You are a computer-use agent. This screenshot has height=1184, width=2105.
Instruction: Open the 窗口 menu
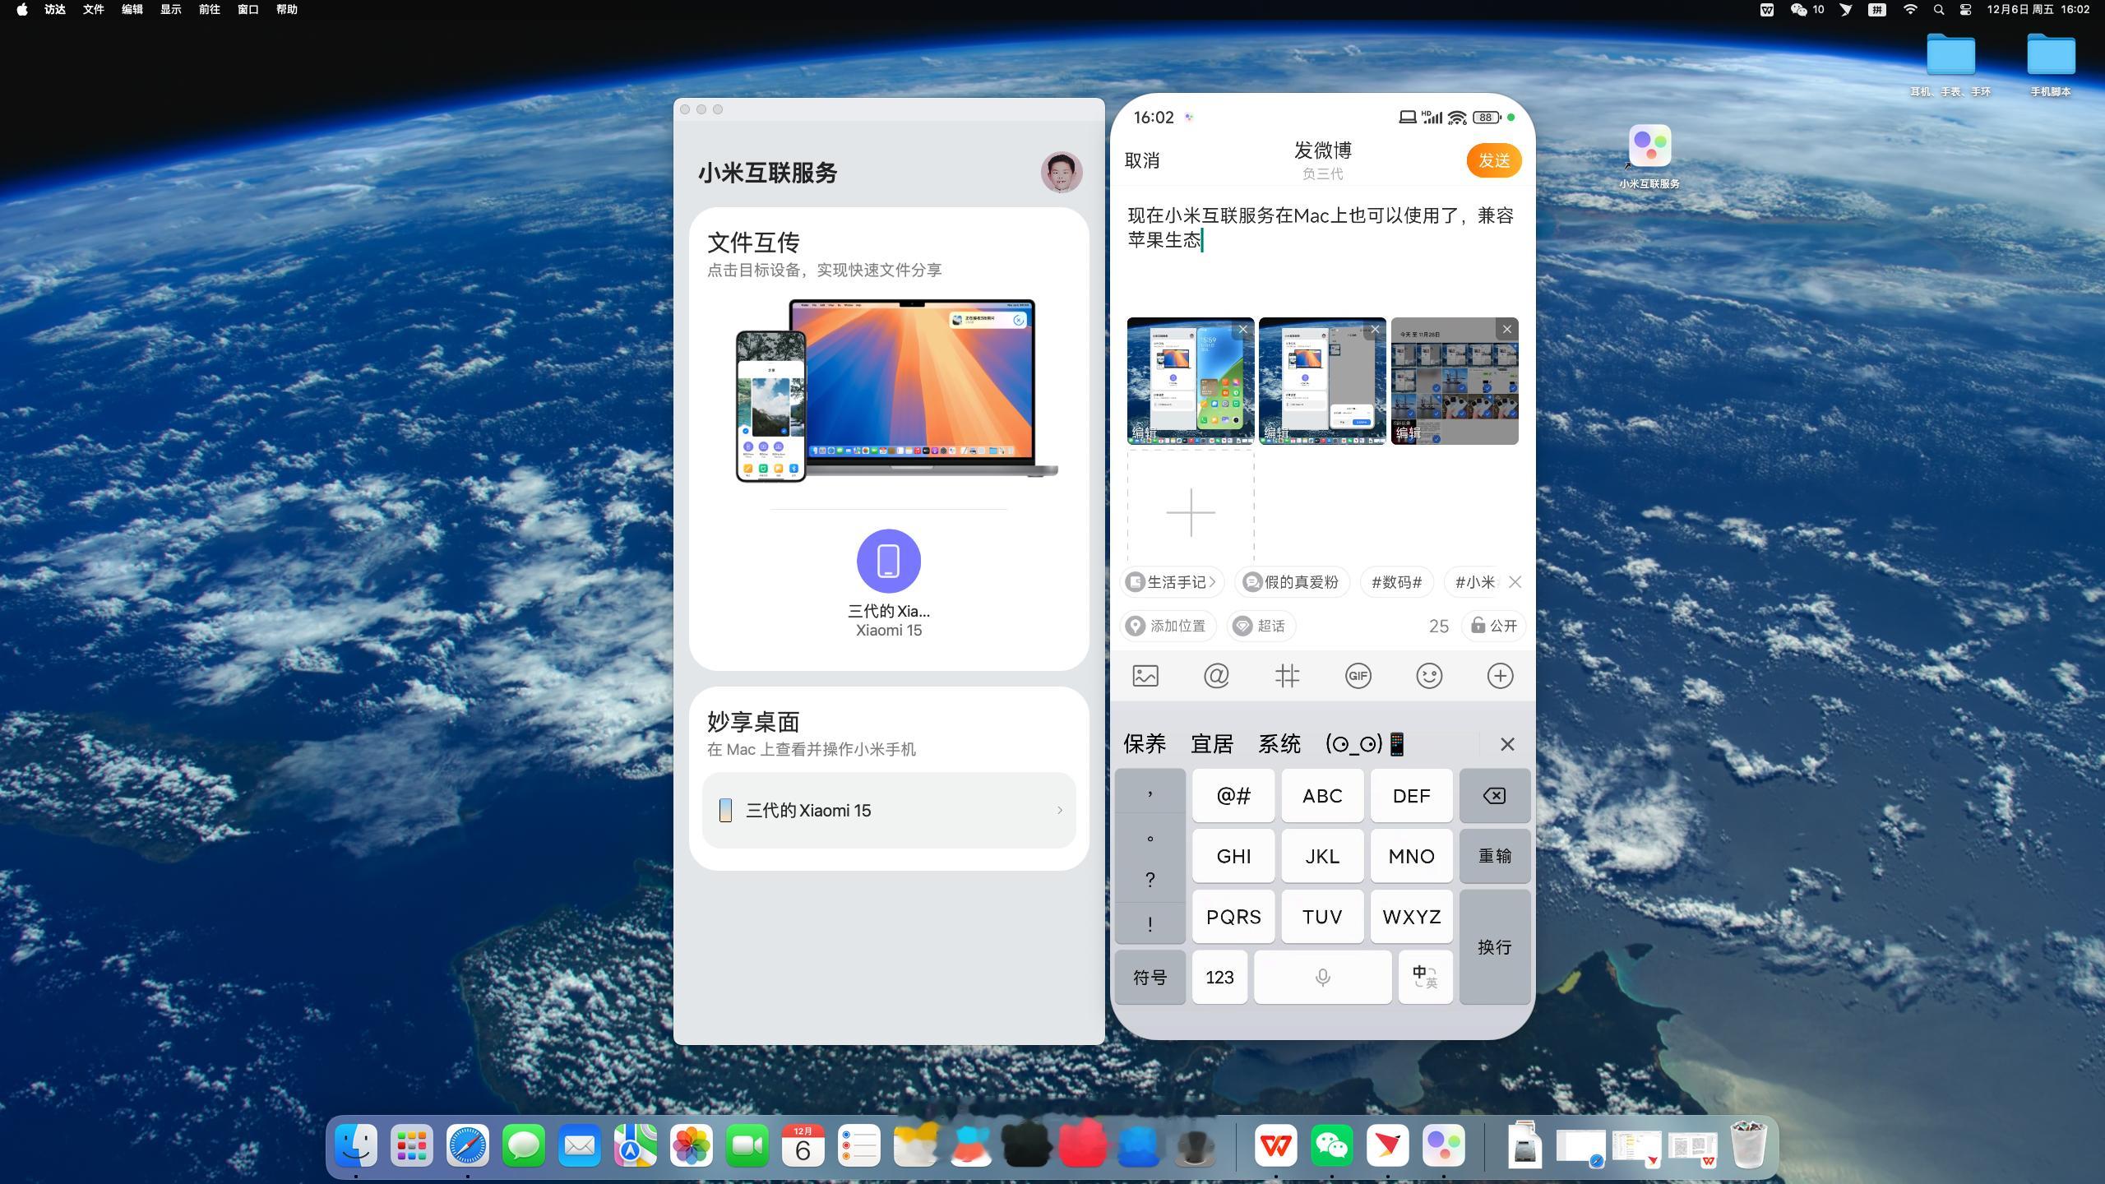pyautogui.click(x=248, y=10)
